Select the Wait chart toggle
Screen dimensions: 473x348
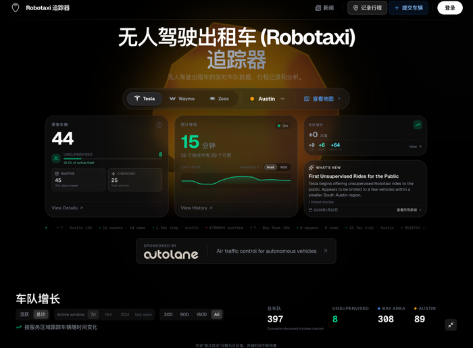(x=284, y=167)
